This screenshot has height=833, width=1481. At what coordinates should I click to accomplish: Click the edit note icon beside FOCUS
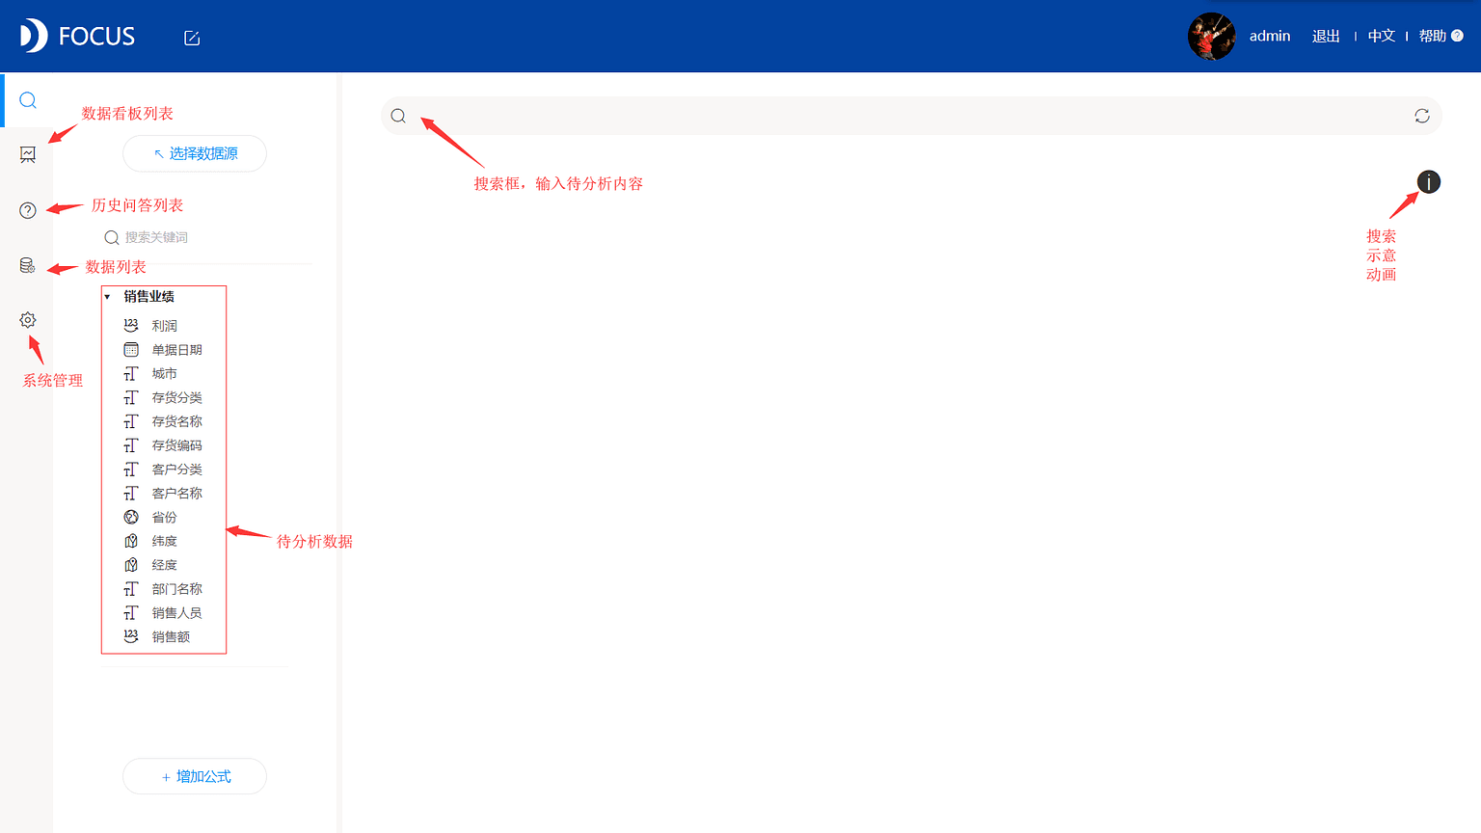192,38
